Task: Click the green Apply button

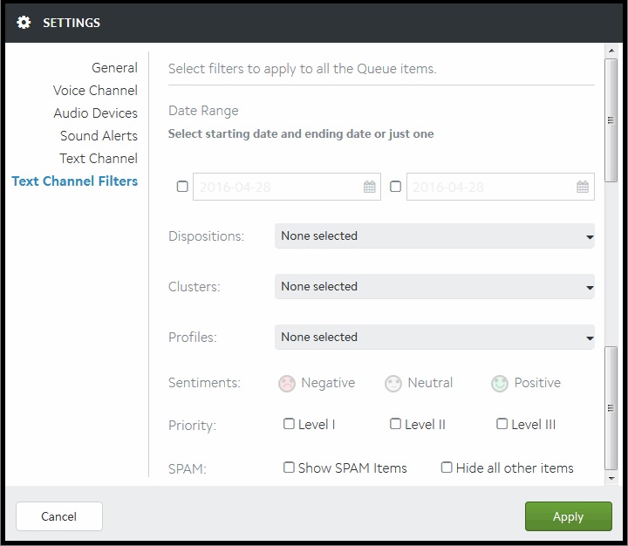Action: (x=569, y=516)
